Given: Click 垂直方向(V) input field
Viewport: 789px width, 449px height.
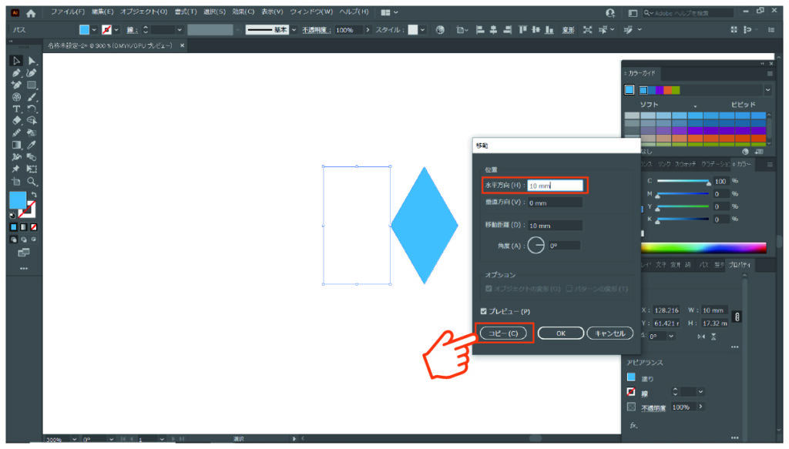Looking at the screenshot, I should [x=555, y=203].
